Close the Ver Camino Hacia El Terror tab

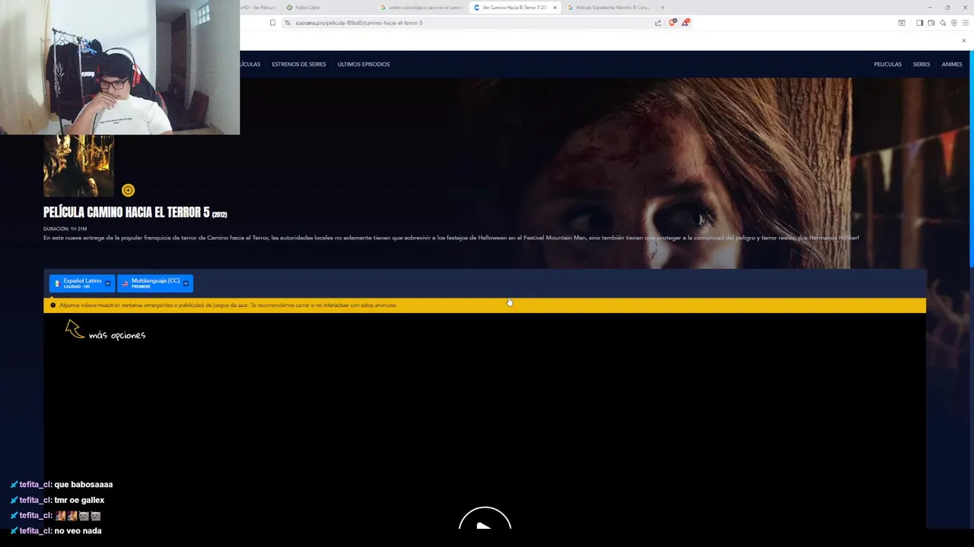[x=555, y=8]
